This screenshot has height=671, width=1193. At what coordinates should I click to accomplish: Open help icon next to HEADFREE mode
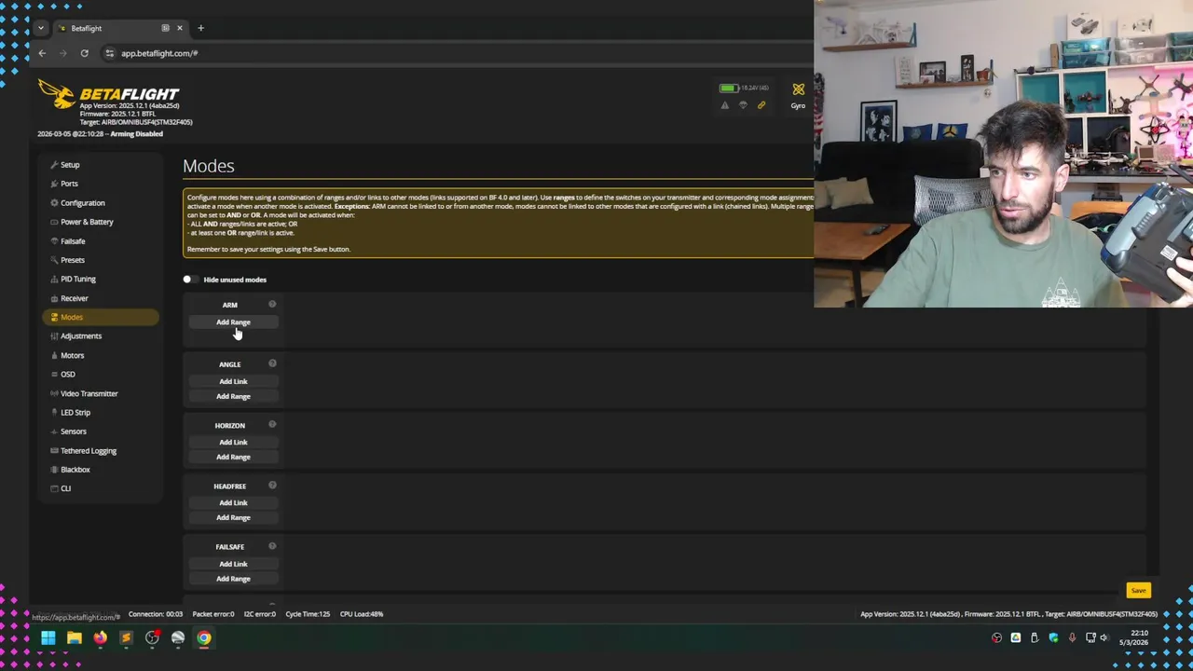272,485
